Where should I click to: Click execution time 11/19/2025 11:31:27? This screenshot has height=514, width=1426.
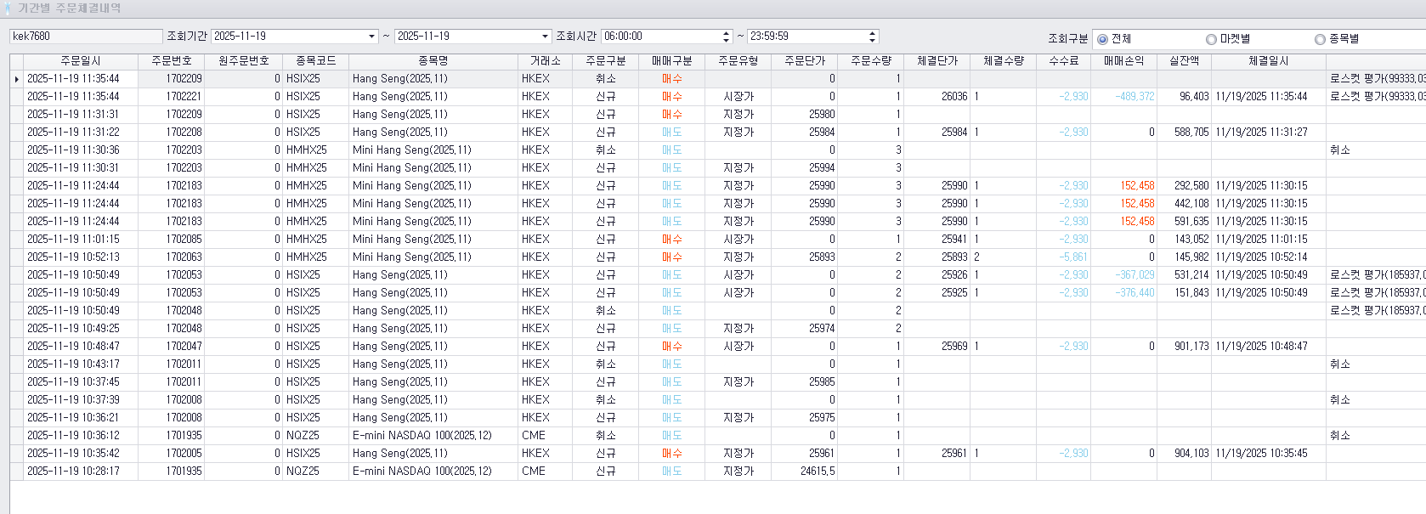(1261, 132)
